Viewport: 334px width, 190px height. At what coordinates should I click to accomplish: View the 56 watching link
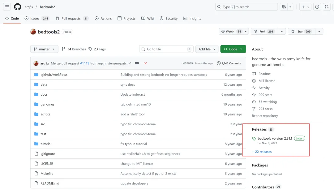tap(264, 102)
